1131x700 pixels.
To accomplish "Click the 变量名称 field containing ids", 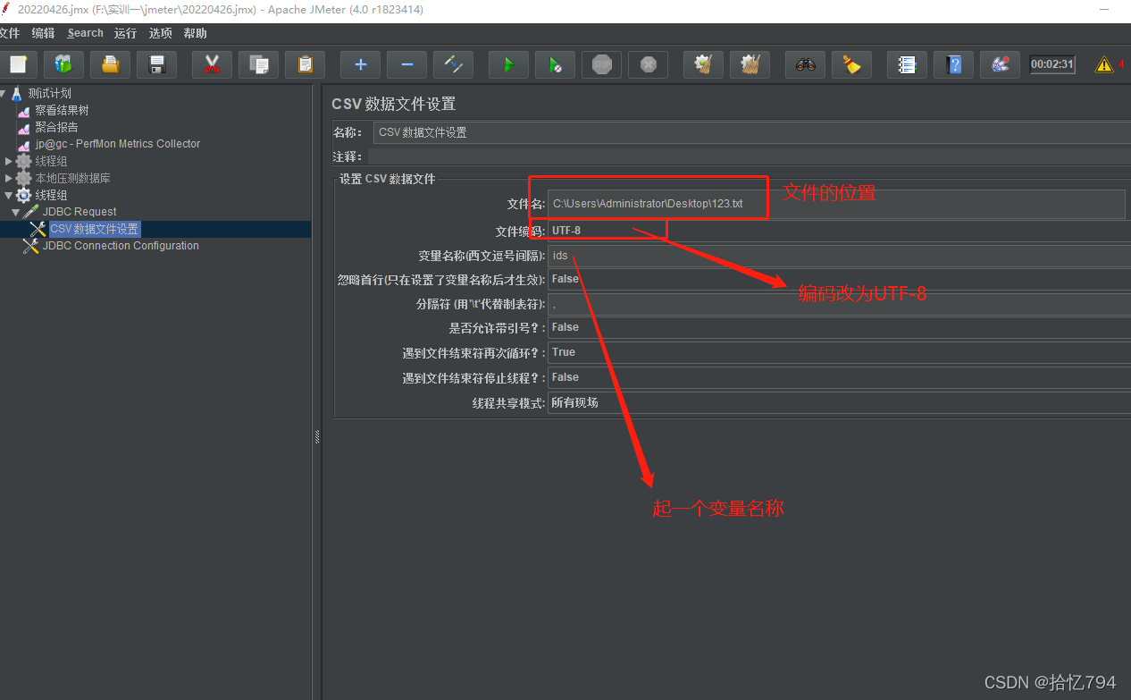I will [x=839, y=256].
